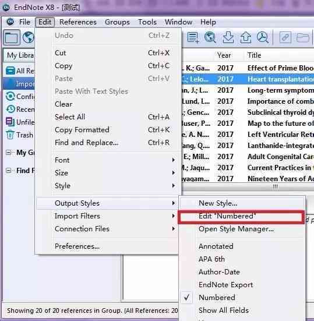Open the Tools menu

click(147, 22)
